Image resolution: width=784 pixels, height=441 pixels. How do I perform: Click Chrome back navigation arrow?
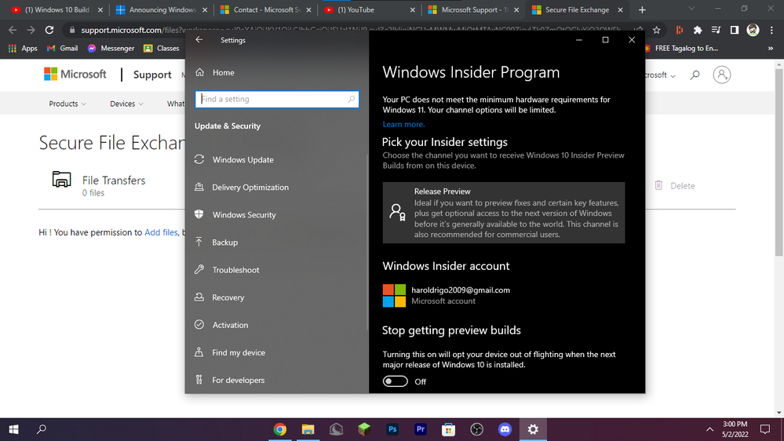pyautogui.click(x=13, y=30)
